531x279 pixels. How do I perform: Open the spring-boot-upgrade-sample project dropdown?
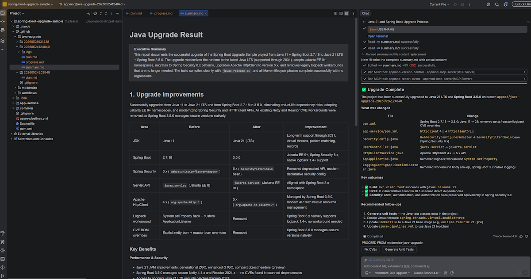point(27,4)
